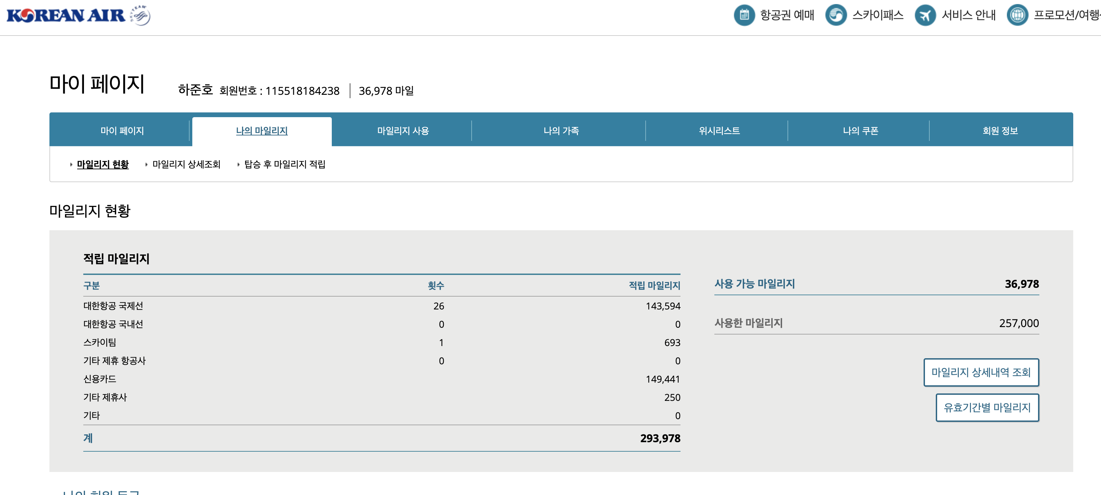Open the 마일리지 상세조회 sub-link
This screenshot has width=1101, height=495.
coord(186,165)
